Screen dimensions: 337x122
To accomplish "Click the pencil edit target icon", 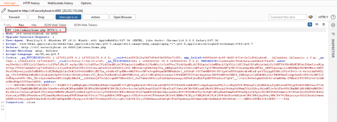I will coord(4,10).
